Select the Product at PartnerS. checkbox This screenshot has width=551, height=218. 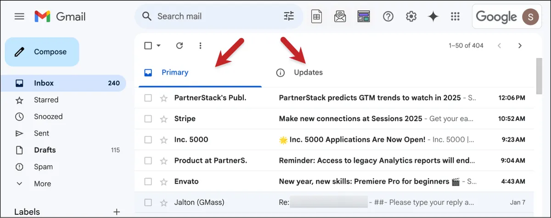tap(148, 161)
